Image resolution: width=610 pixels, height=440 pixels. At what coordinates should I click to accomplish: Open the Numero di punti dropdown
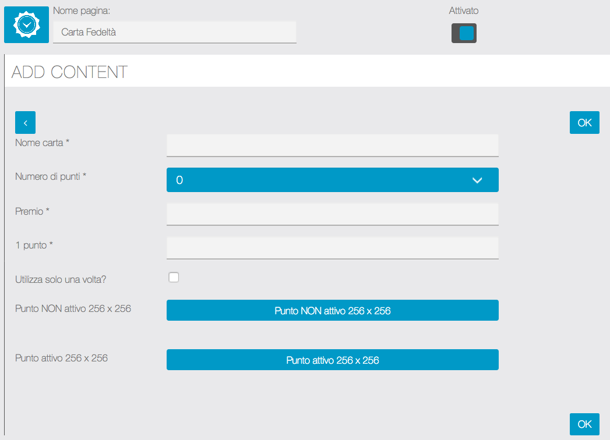(332, 180)
